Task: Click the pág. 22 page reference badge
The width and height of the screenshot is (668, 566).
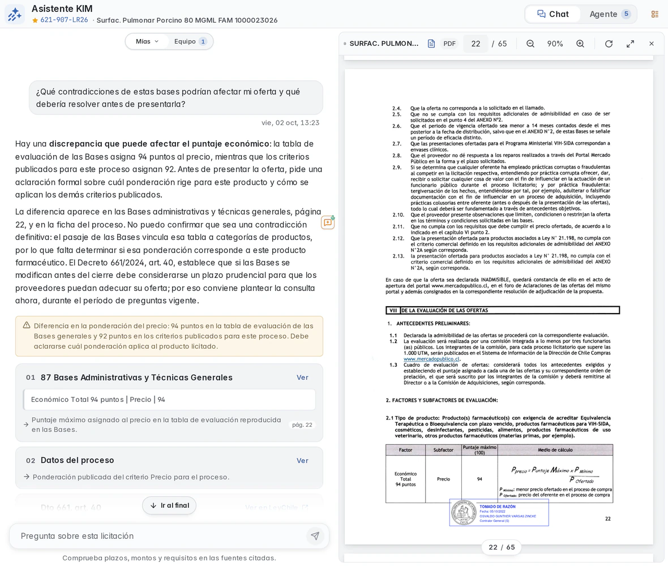Action: point(302,424)
